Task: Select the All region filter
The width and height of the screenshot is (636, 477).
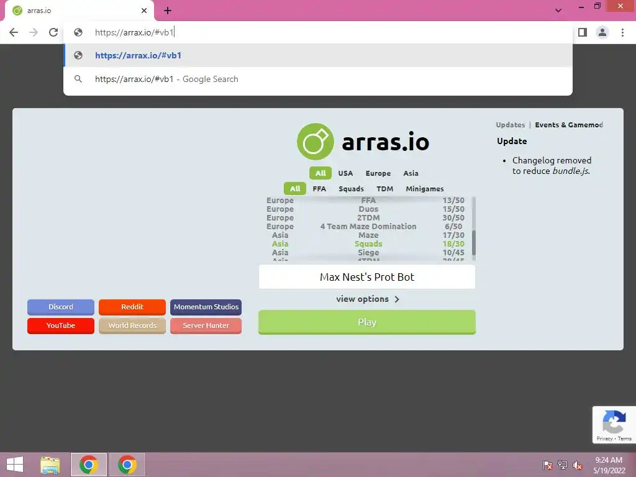Action: [x=320, y=173]
